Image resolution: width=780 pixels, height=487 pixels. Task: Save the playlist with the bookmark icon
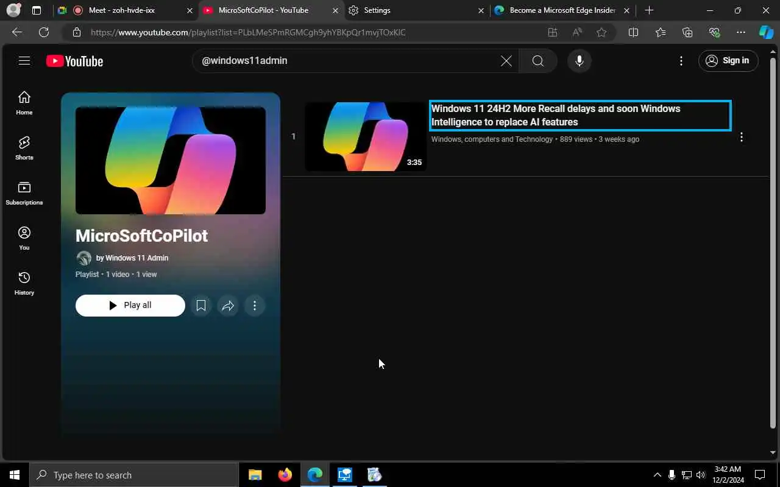(201, 306)
